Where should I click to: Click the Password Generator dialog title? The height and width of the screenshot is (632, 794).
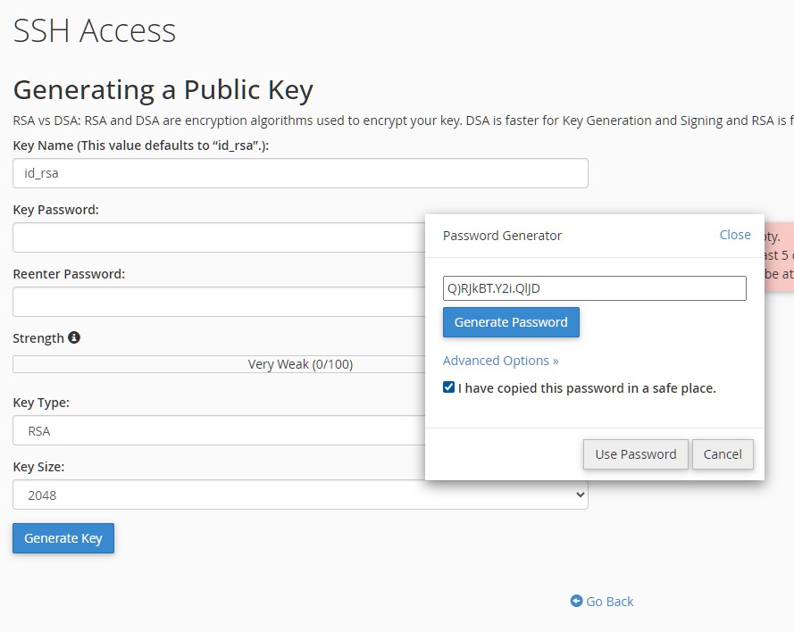click(502, 236)
